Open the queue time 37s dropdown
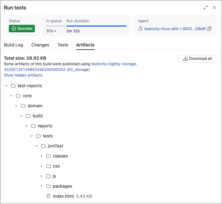 [51, 31]
